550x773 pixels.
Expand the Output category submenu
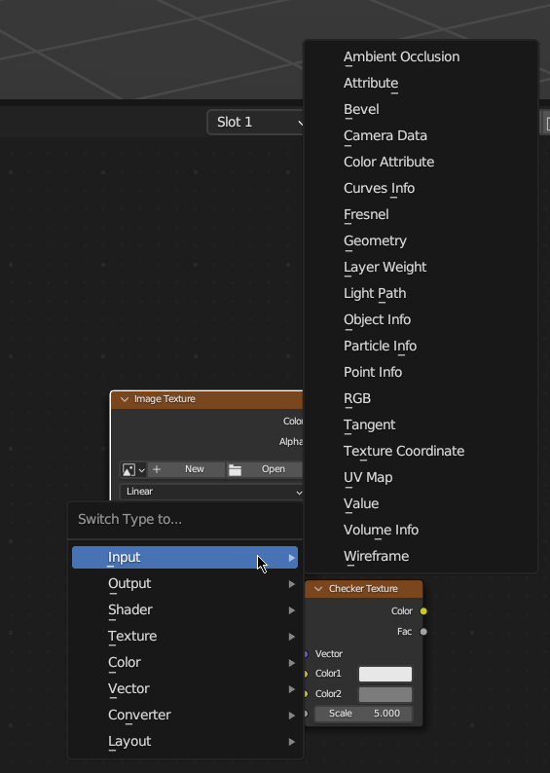185,584
